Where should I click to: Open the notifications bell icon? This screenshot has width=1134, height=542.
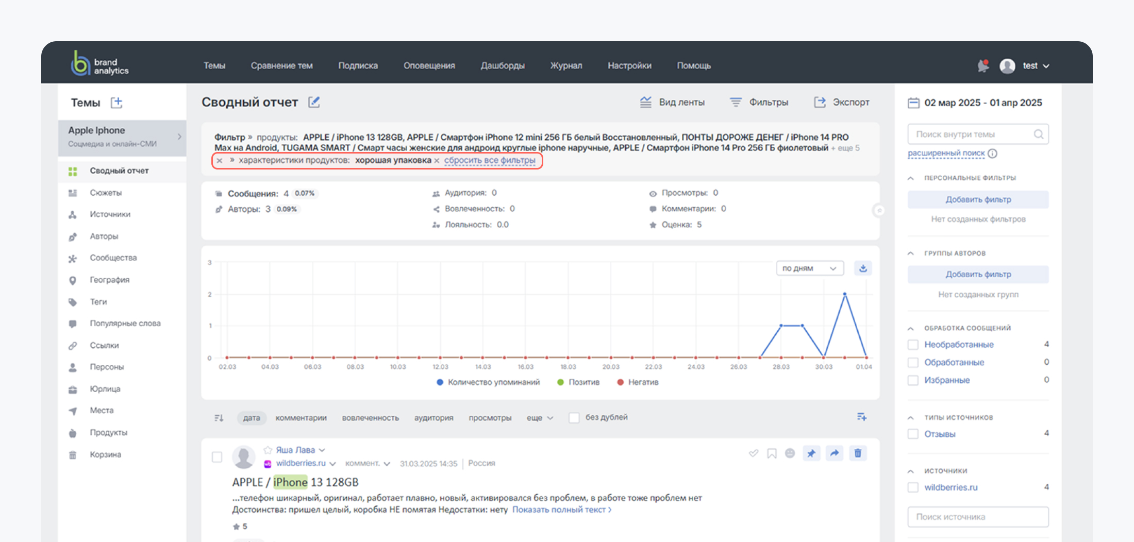click(983, 65)
